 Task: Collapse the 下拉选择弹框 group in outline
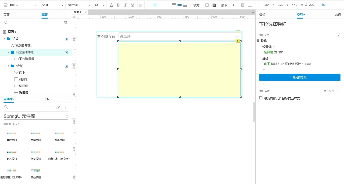(x=8, y=52)
